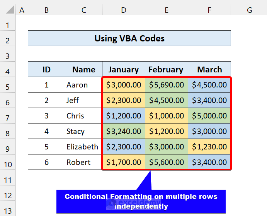Click the February header cell
267x216 pixels.
click(166, 70)
